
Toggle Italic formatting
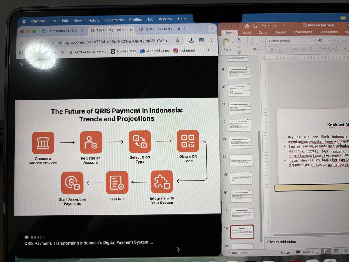pos(280,49)
